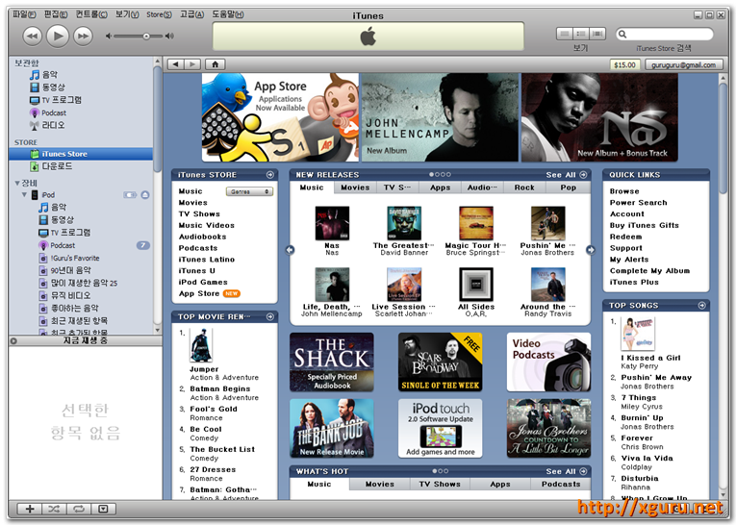Click the Top Songs panel arrow
This screenshot has width=736, height=525.
[x=702, y=306]
